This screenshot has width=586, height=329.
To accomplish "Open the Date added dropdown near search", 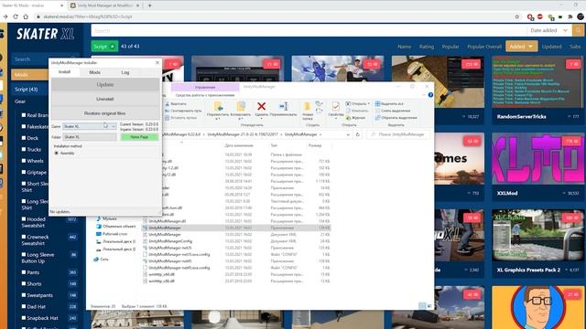I will (x=549, y=30).
